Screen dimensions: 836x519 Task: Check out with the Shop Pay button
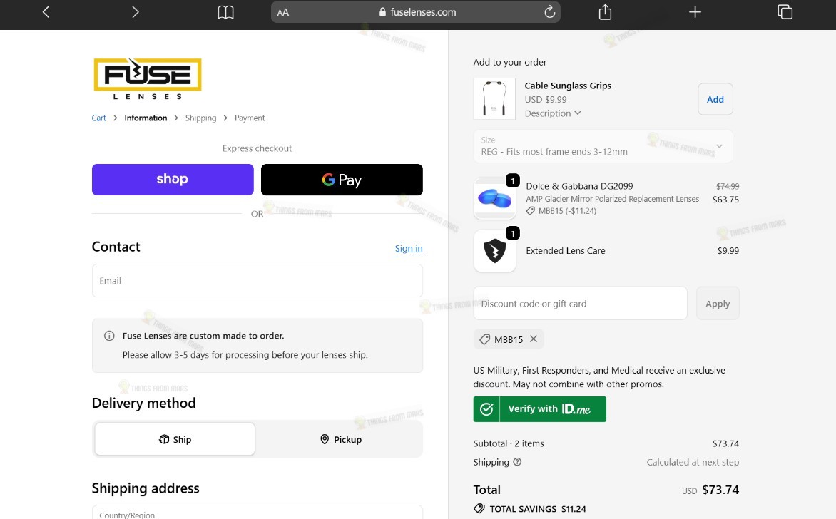(x=173, y=180)
